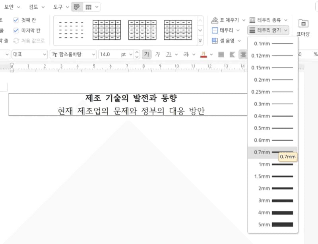Uncheck the 첫째 칸 checkbox
Screen dimensions: 318x244
tap(16, 20)
